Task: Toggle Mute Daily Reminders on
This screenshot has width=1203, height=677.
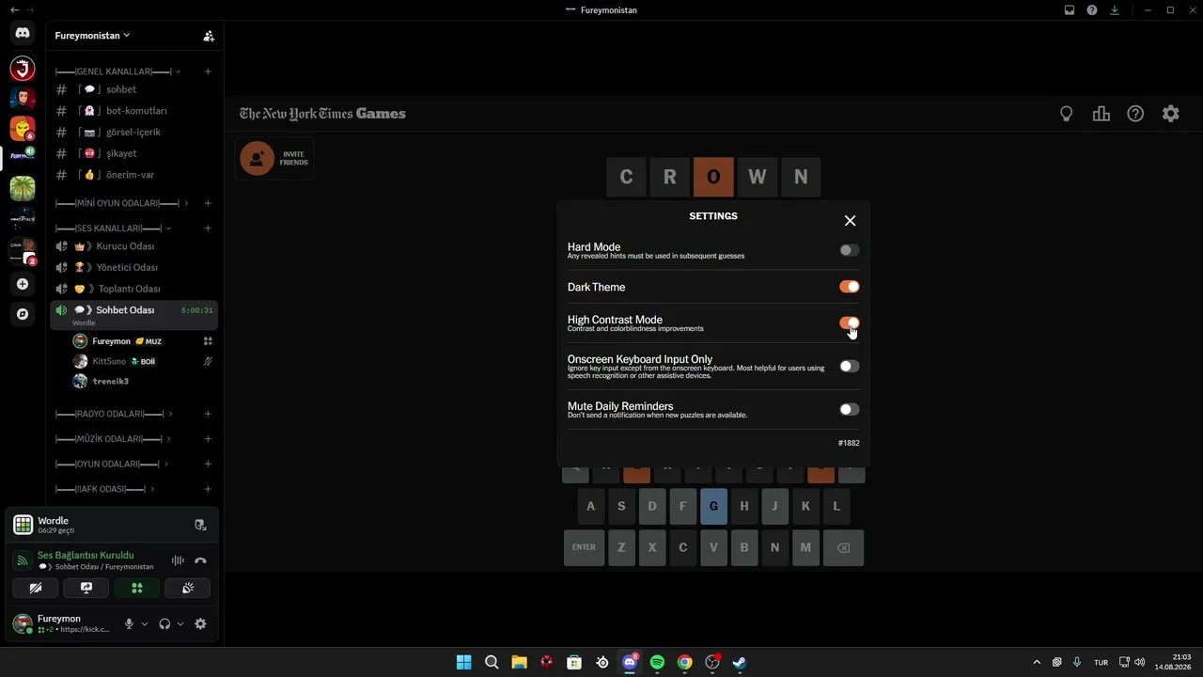Action: point(850,410)
